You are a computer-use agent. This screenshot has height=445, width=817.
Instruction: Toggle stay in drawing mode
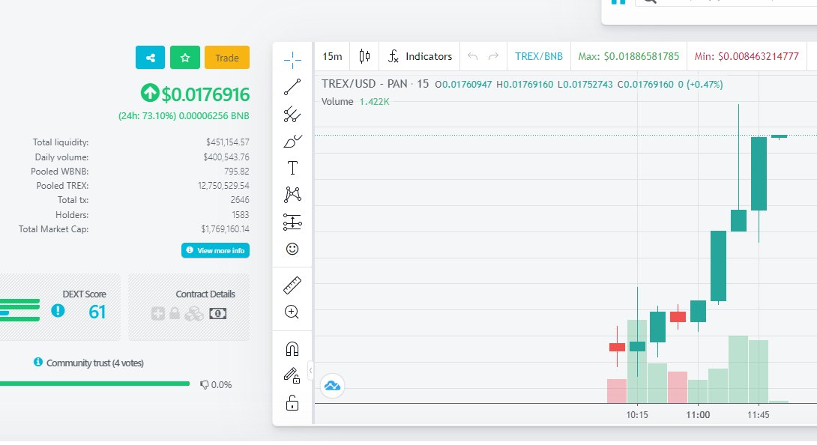pos(292,375)
